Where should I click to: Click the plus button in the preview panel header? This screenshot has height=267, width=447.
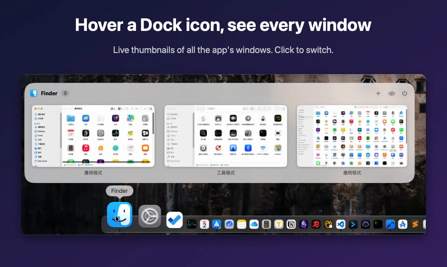coord(378,93)
